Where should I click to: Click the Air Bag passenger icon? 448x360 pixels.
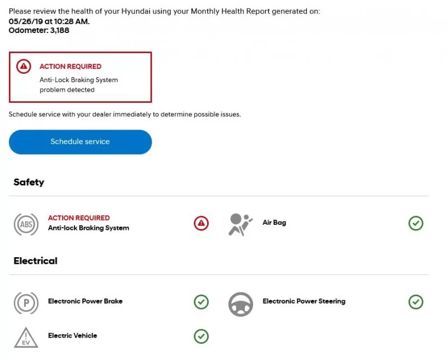click(241, 224)
